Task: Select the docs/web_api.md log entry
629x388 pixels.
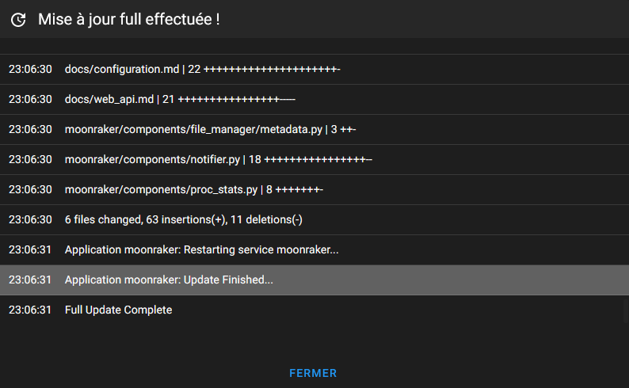Action: coord(314,100)
